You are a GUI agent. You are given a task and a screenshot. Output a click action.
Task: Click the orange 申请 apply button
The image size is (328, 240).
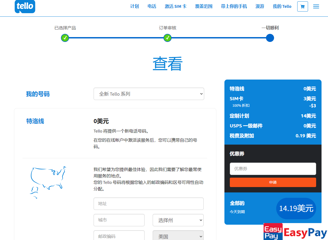273,182
